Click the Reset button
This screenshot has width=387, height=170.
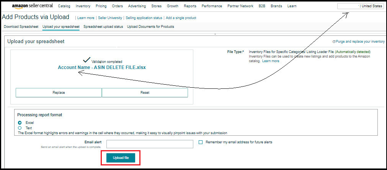pos(145,93)
